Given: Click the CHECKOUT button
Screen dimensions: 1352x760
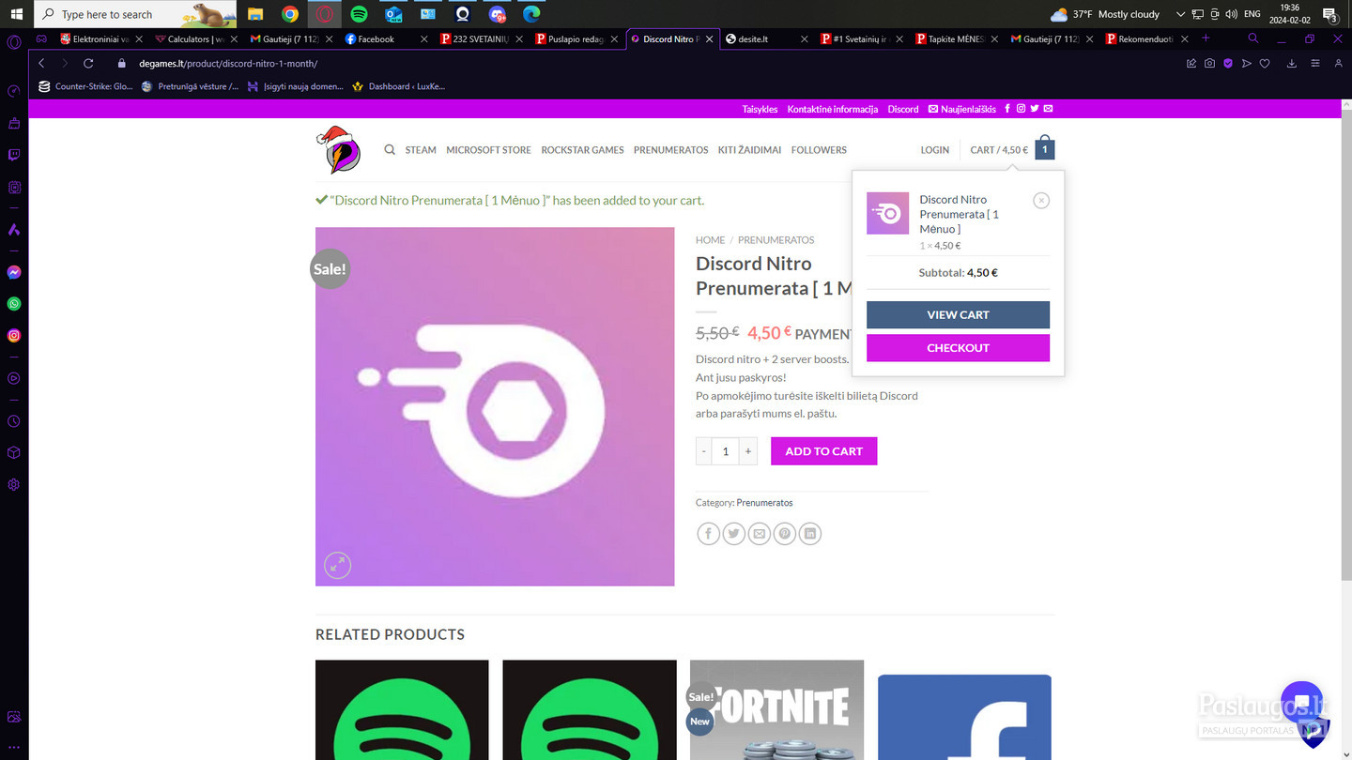Looking at the screenshot, I should pyautogui.click(x=958, y=347).
